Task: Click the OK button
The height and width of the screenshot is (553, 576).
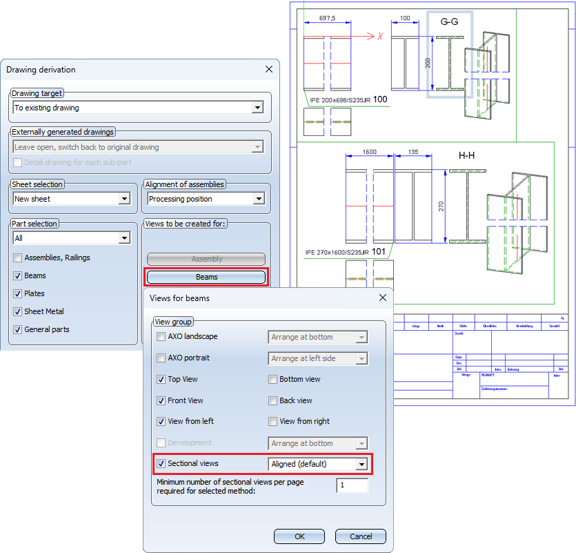Action: [299, 536]
